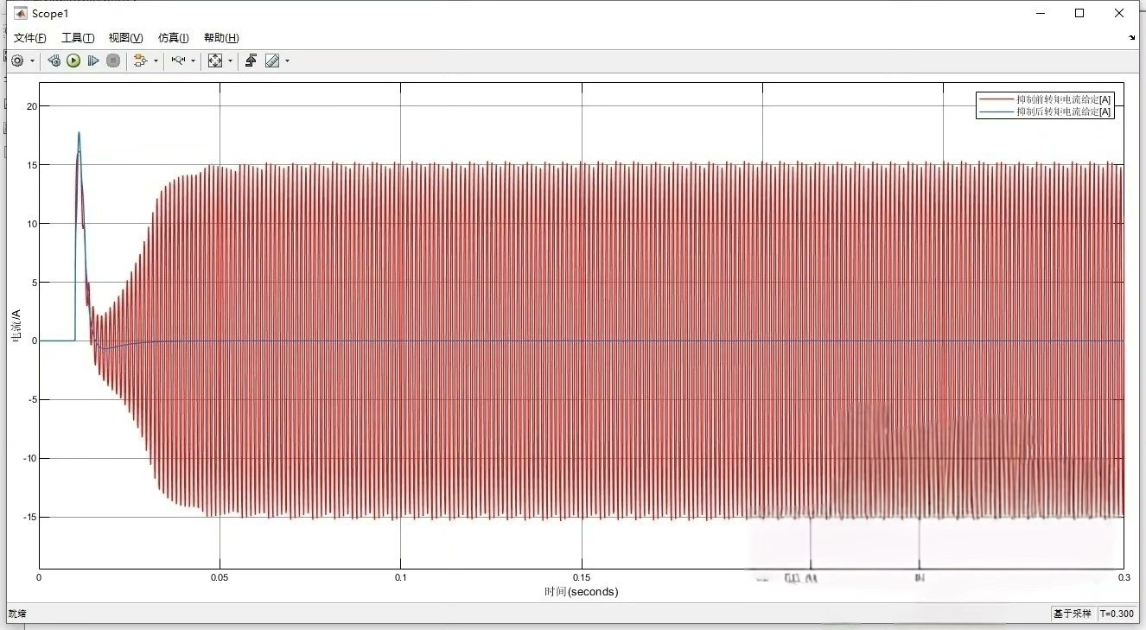The image size is (1146, 630).
Task: Open the scope configuration properties gear
Action: pyautogui.click(x=16, y=60)
